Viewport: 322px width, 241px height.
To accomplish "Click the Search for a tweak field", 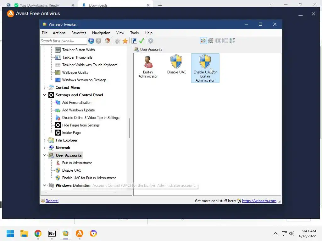I will (64, 41).
